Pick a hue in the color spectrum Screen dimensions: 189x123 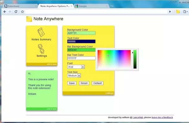(114, 59)
